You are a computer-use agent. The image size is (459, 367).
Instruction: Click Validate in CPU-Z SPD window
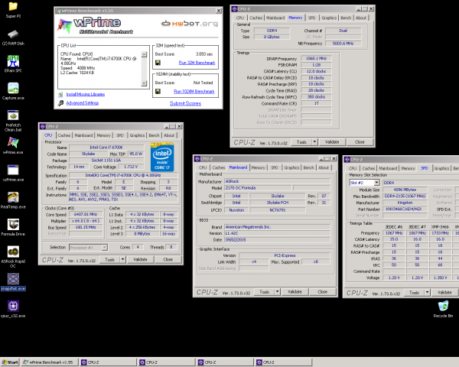(444, 292)
